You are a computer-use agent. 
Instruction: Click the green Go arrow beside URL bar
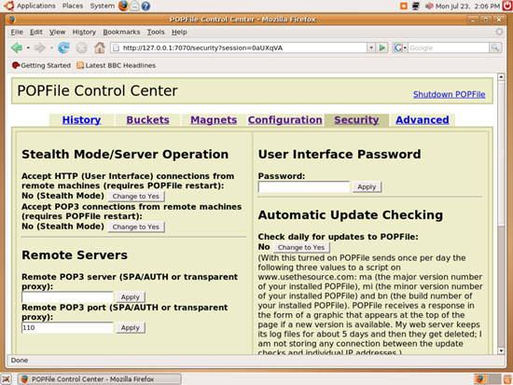[381, 48]
